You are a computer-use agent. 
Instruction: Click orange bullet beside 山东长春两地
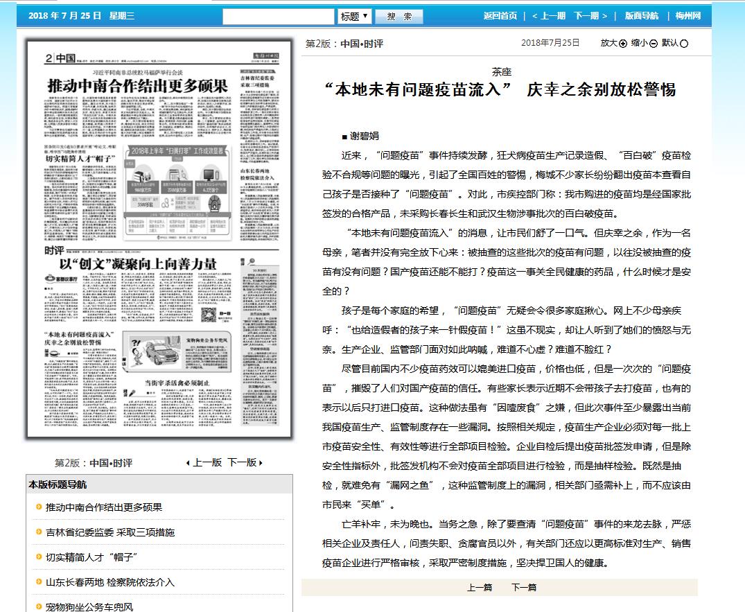39,582
